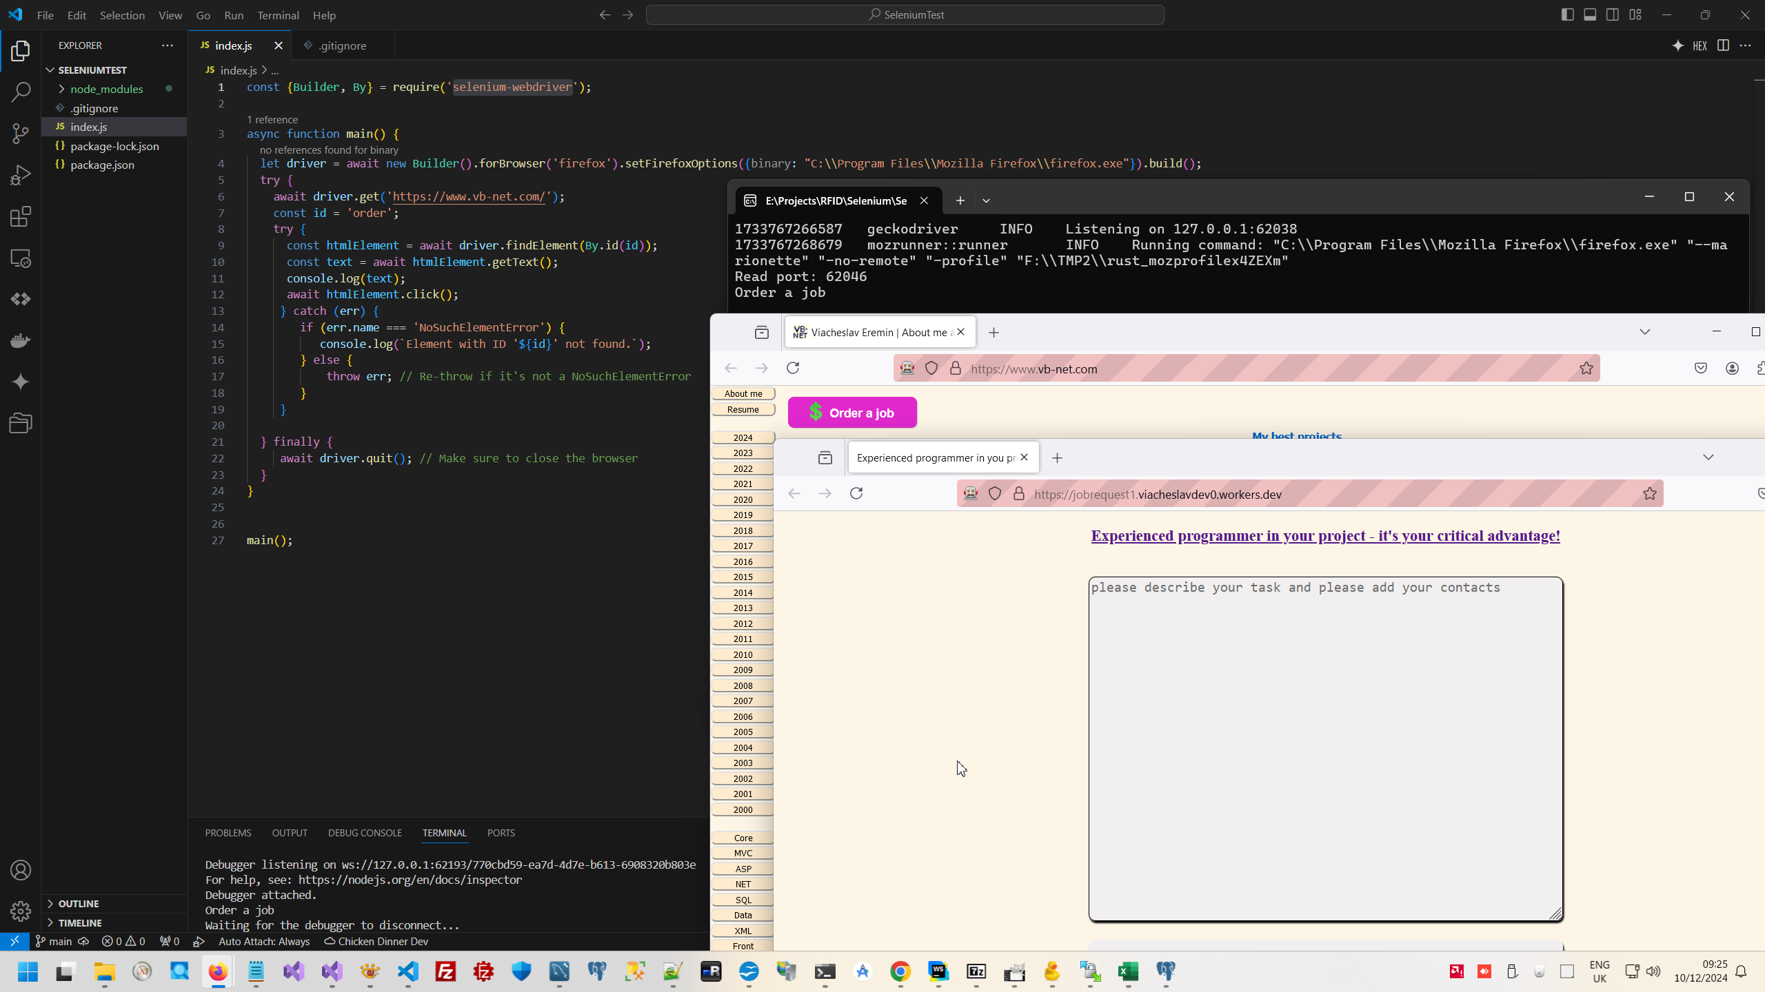1765x992 pixels.
Task: Click Manage gear icon in activity bar
Action: tap(21, 911)
